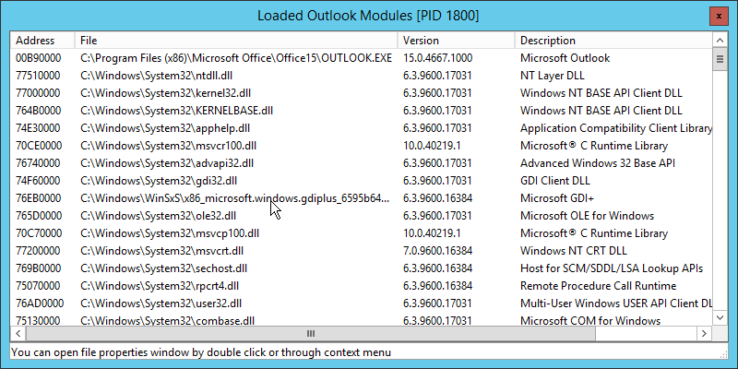Select the ntdll.dll file path
Image resolution: width=738 pixels, height=369 pixels.
point(156,76)
